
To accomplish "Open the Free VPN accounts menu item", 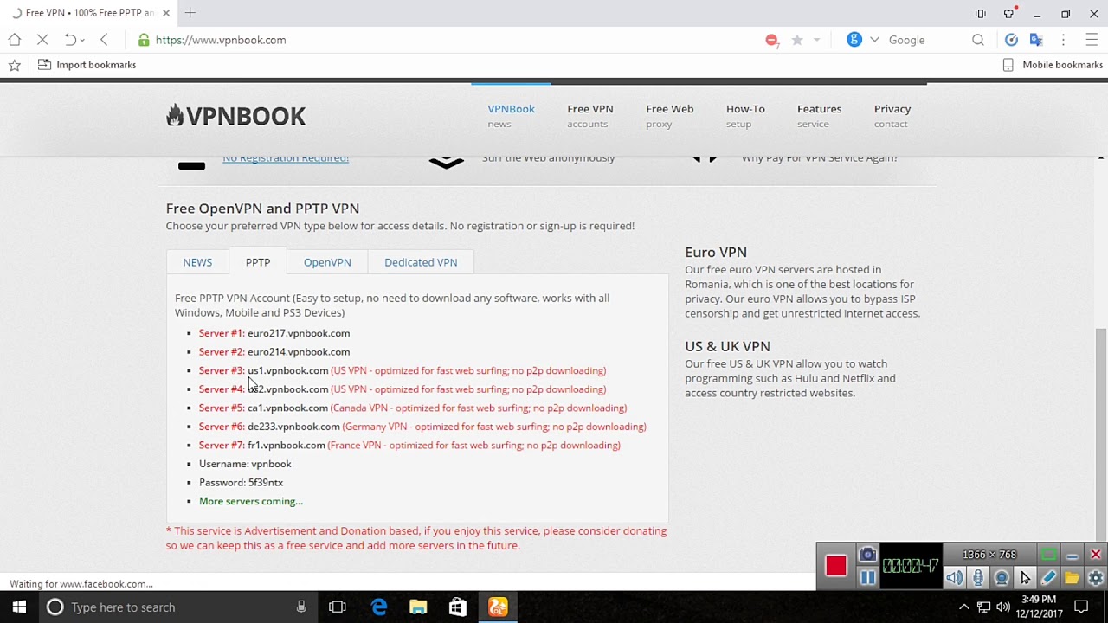I will [x=590, y=116].
